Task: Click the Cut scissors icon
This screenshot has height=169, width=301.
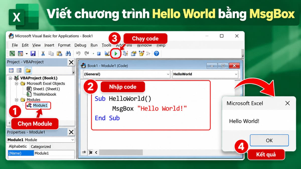Action: point(43,53)
